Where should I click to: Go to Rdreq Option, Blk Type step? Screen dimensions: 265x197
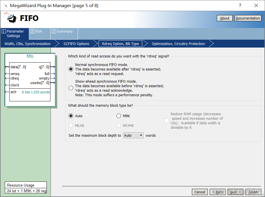[120, 44]
